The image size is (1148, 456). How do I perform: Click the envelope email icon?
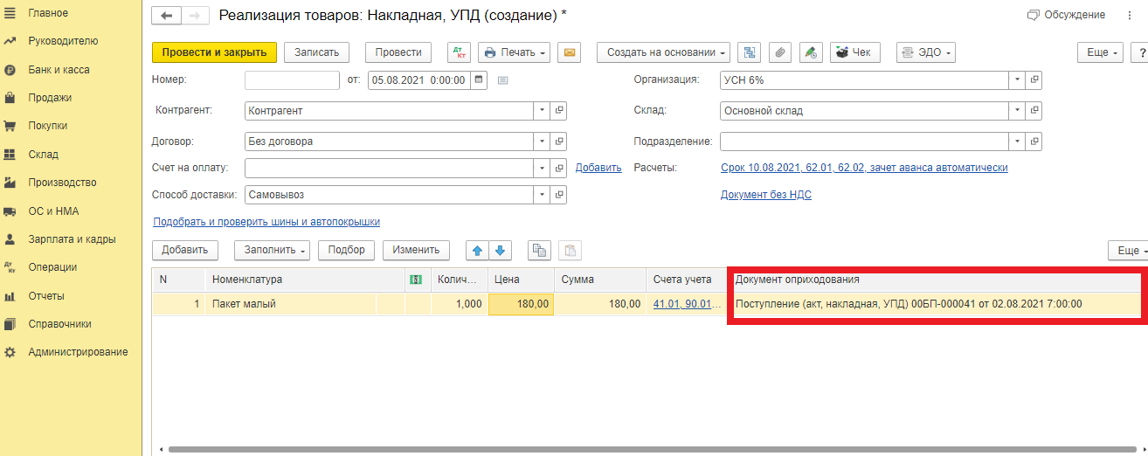tap(570, 52)
